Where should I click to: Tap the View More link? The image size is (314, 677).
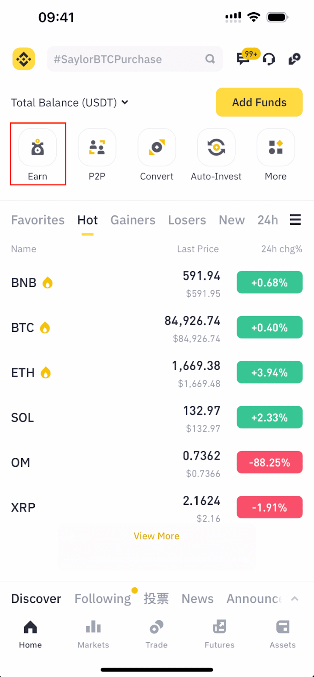[x=157, y=536]
